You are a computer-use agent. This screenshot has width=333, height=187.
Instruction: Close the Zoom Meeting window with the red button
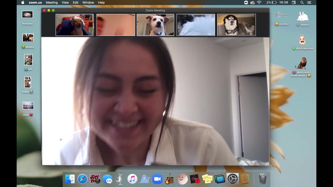pos(44,10)
